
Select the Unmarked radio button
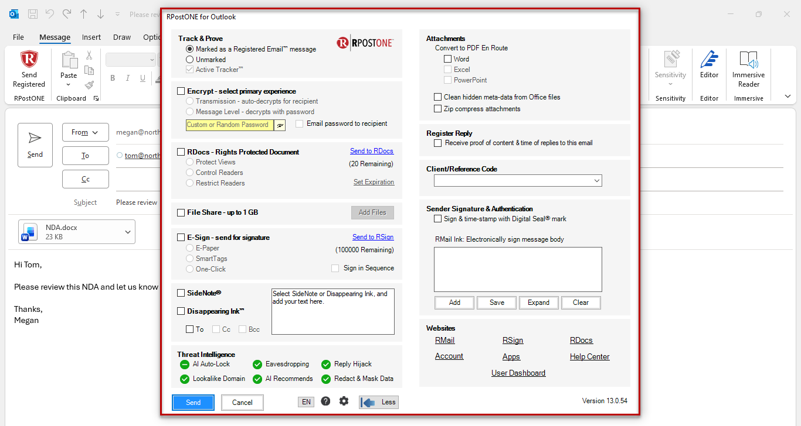pos(189,60)
